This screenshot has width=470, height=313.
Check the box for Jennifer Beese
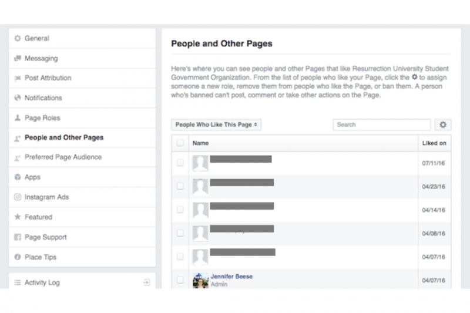coord(180,280)
